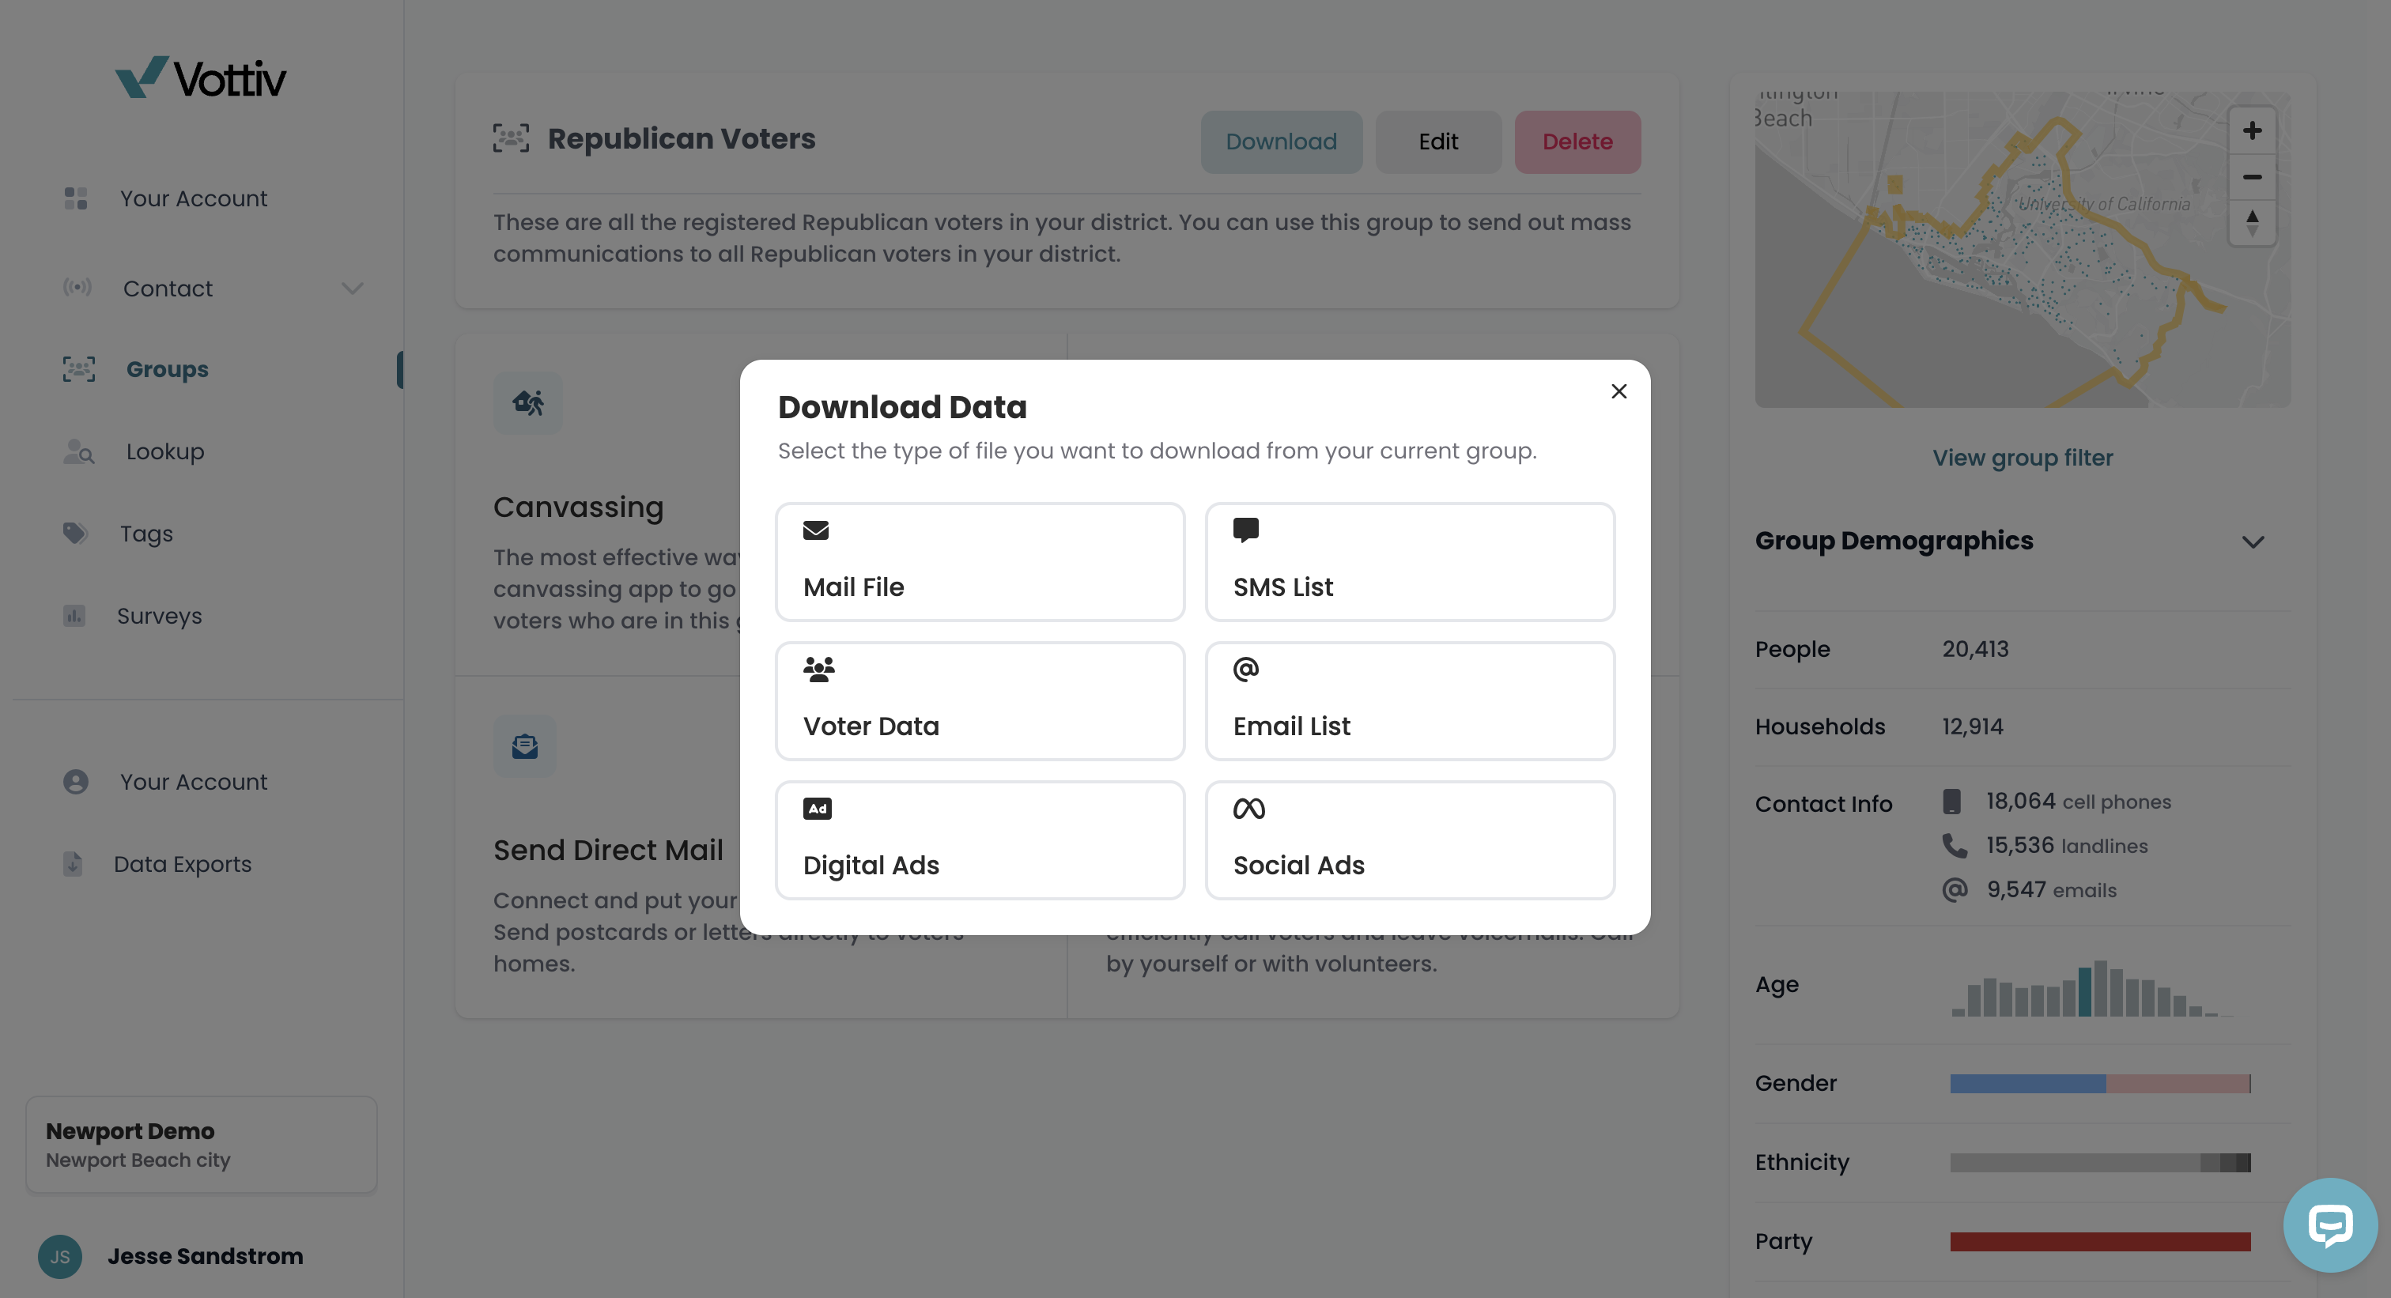This screenshot has width=2391, height=1298.
Task: Open Data Exports
Action: tap(183, 864)
